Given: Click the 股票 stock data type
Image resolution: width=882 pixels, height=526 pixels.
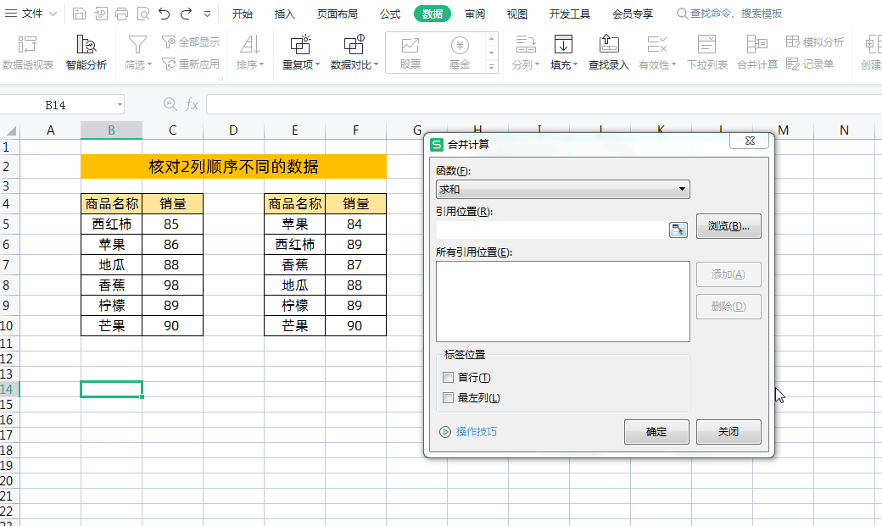Looking at the screenshot, I should tap(410, 53).
